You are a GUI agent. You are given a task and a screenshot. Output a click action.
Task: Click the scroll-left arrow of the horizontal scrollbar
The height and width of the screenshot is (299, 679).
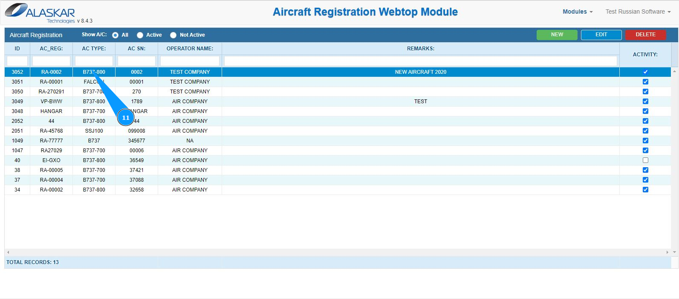click(8, 252)
